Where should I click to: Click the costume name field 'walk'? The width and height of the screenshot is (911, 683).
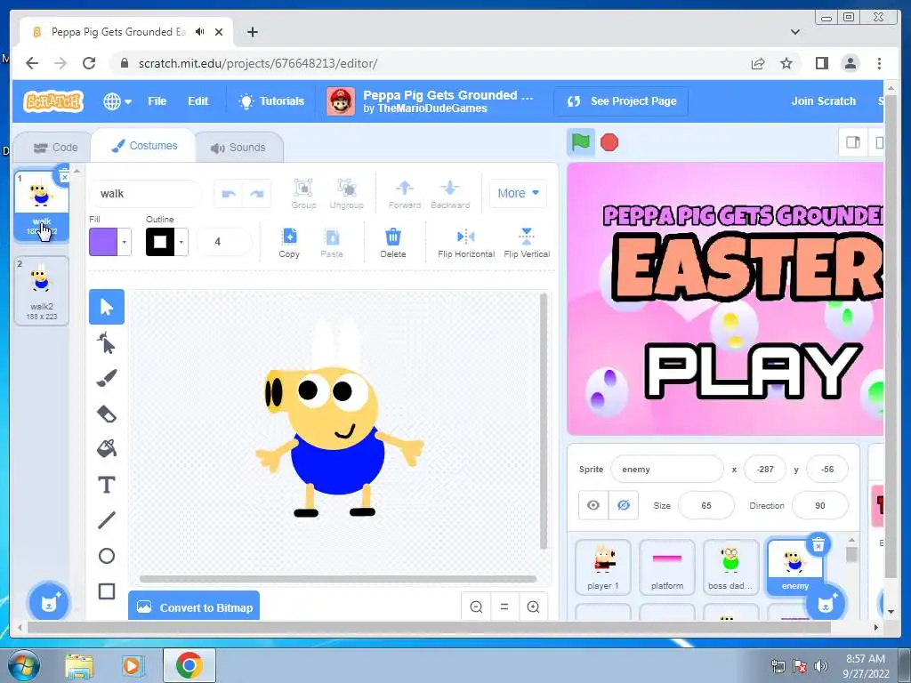tap(146, 193)
